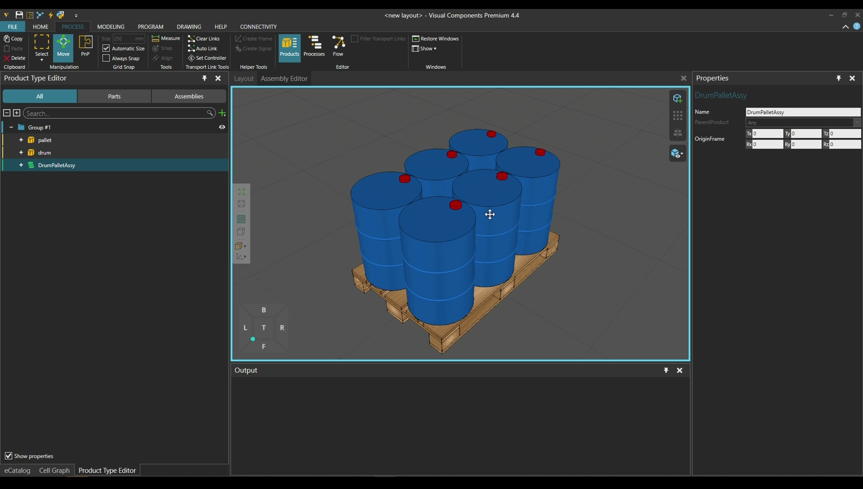Click Set Controller in Transport Link Tools

click(207, 58)
